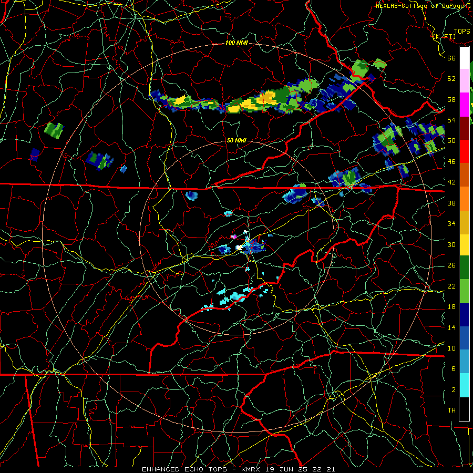Click the isolated light green echo cell far northwest
Screen dimensions: 473x473
point(54,130)
